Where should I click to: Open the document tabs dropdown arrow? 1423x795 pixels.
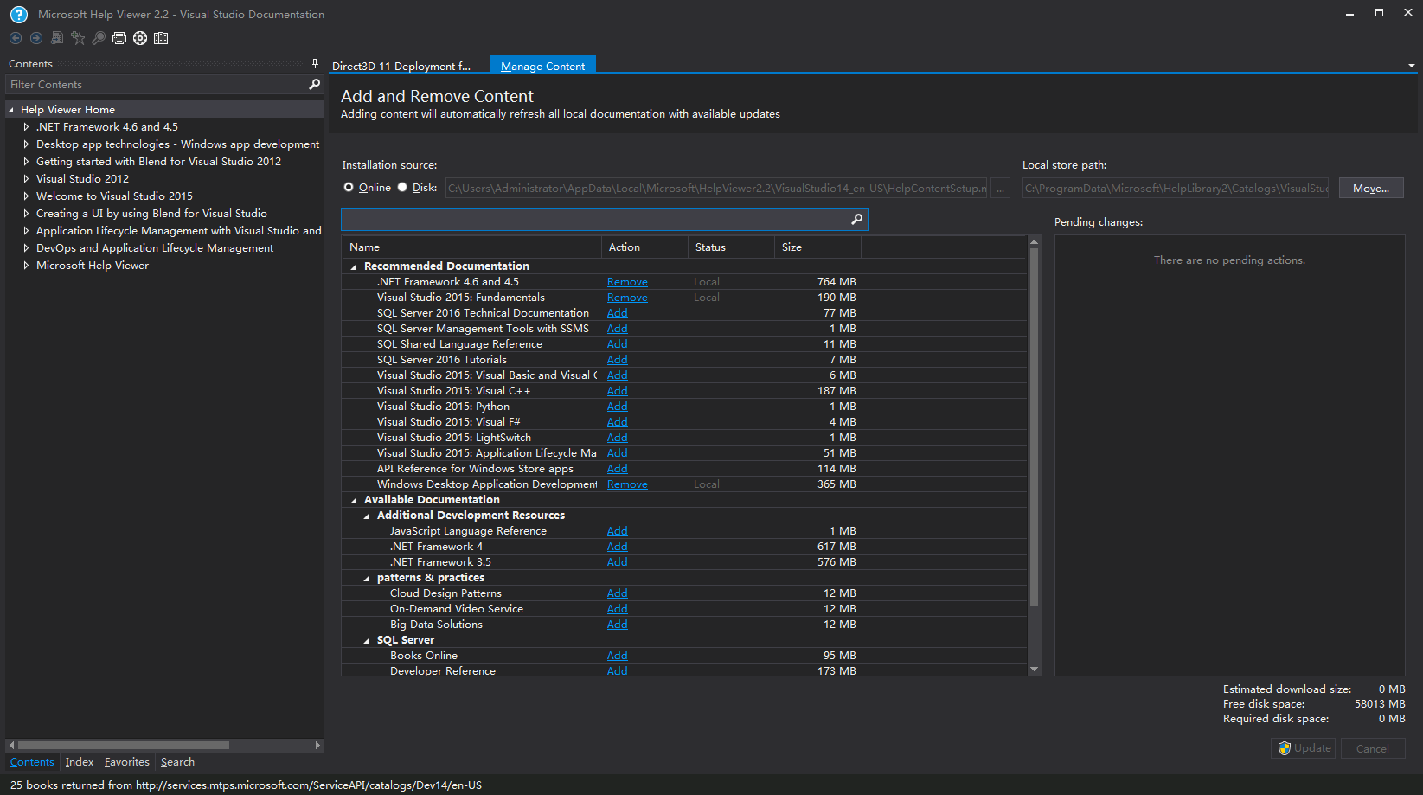(1412, 66)
